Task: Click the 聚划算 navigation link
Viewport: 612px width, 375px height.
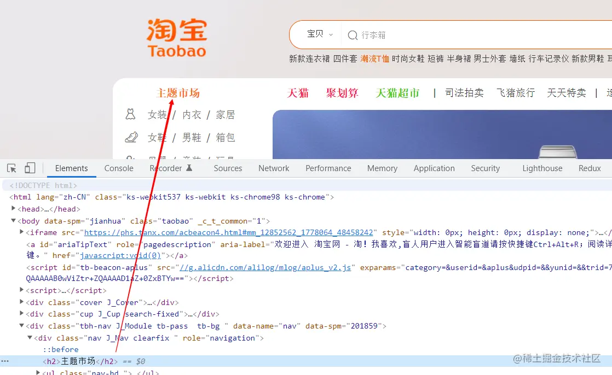Action: (x=342, y=93)
